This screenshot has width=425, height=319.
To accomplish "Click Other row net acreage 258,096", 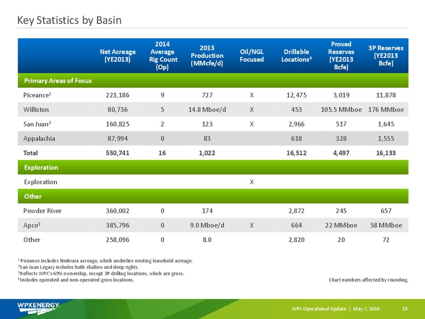I will [117, 240].
